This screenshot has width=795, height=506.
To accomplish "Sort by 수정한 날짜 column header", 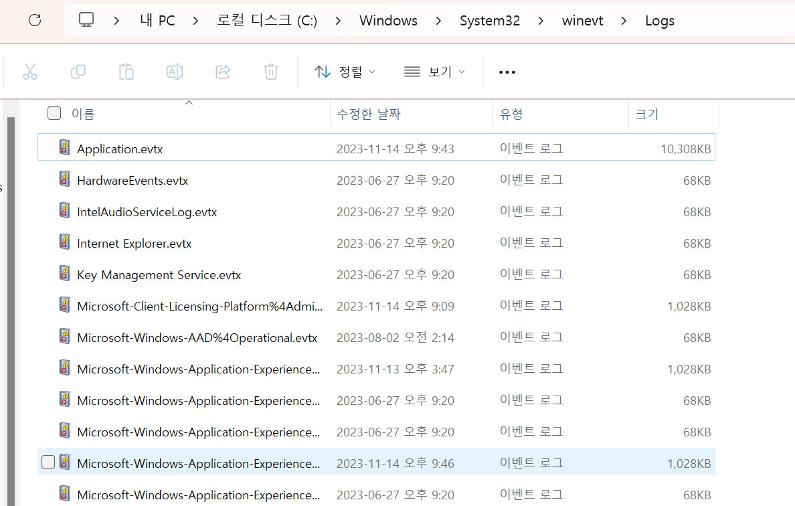I will click(369, 114).
